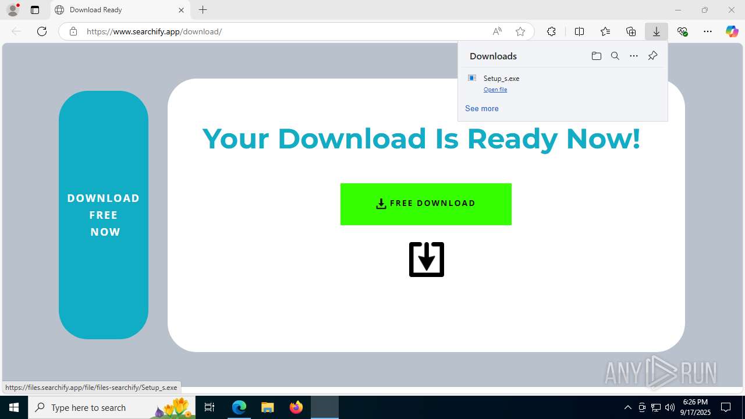Open the clock showing 6:26 PM
Viewport: 745px width, 419px height.
pos(695,407)
